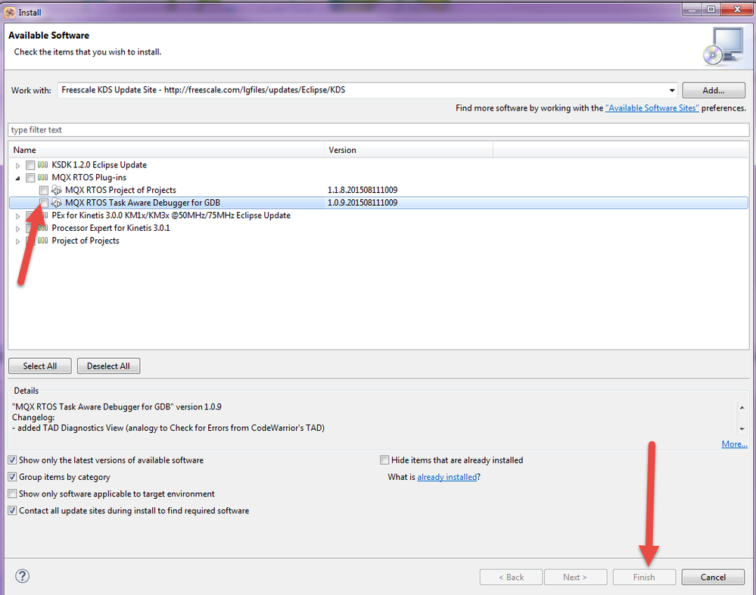Viewport: 756px width, 595px height.
Task: Expand the PEx for Kinetis 3.0.0 node
Action: [18, 216]
